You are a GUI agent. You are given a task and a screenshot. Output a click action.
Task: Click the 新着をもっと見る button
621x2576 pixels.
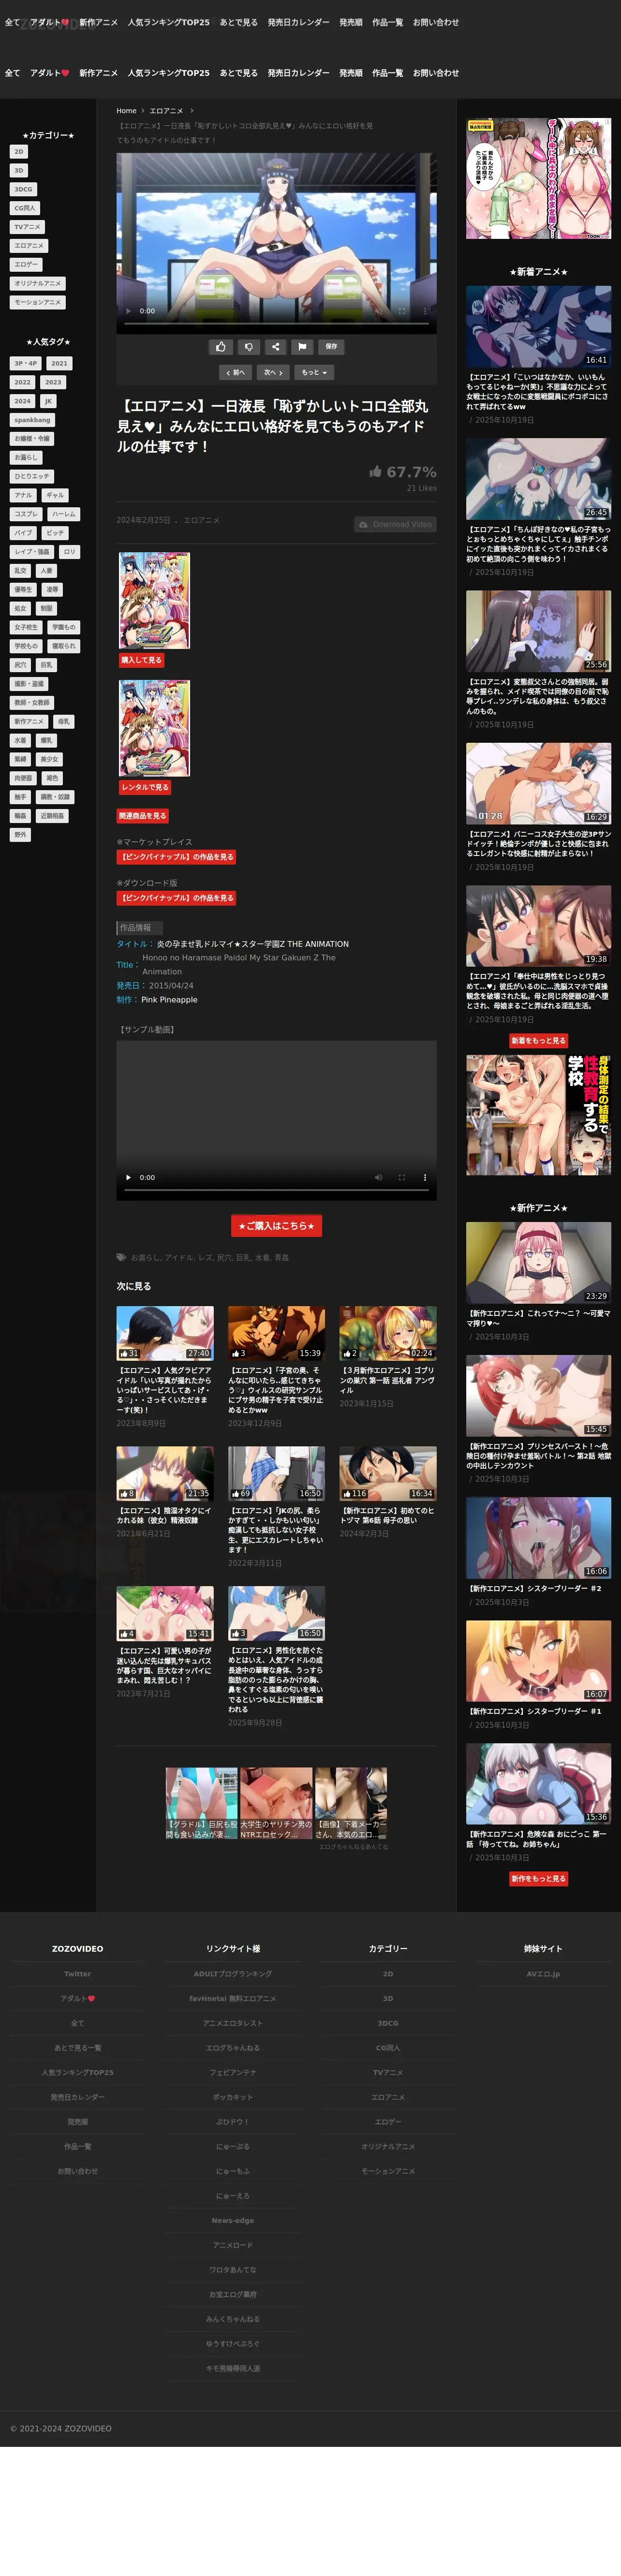click(538, 1040)
